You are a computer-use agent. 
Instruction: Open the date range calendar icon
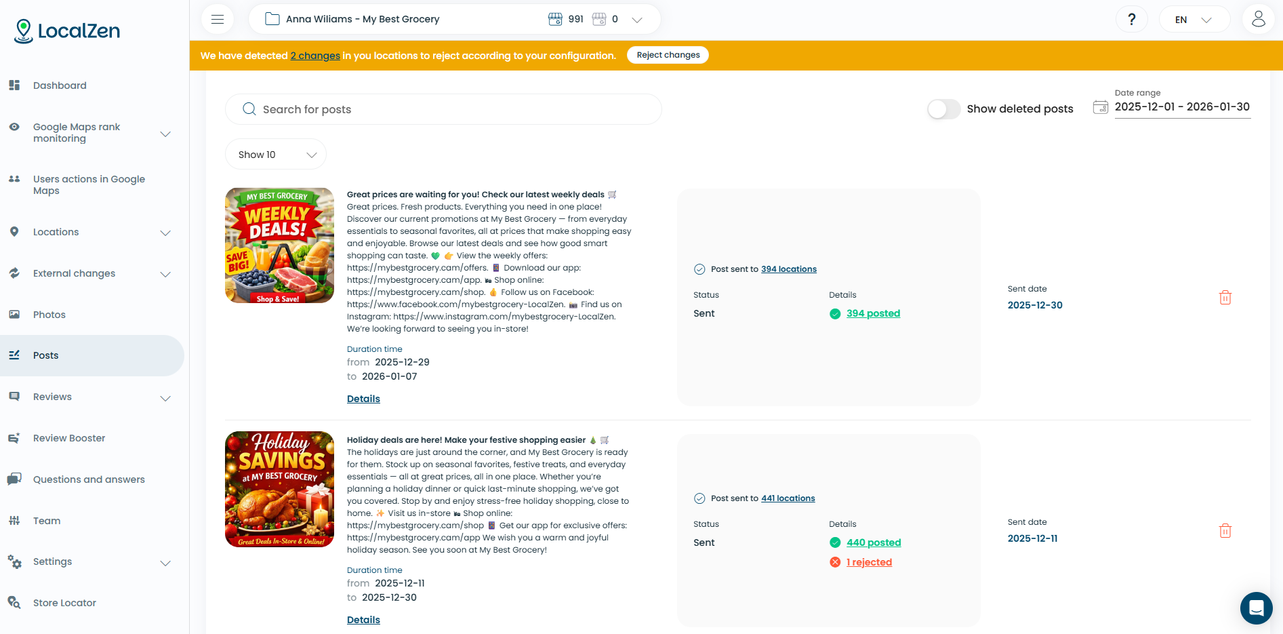click(1101, 107)
